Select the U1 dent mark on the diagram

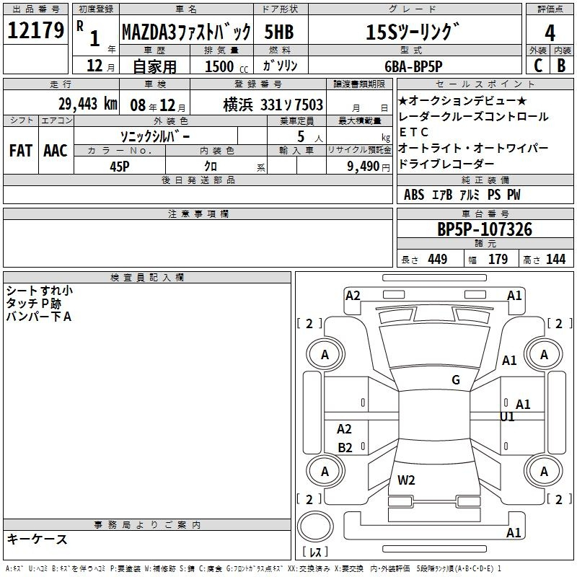[x=507, y=417]
